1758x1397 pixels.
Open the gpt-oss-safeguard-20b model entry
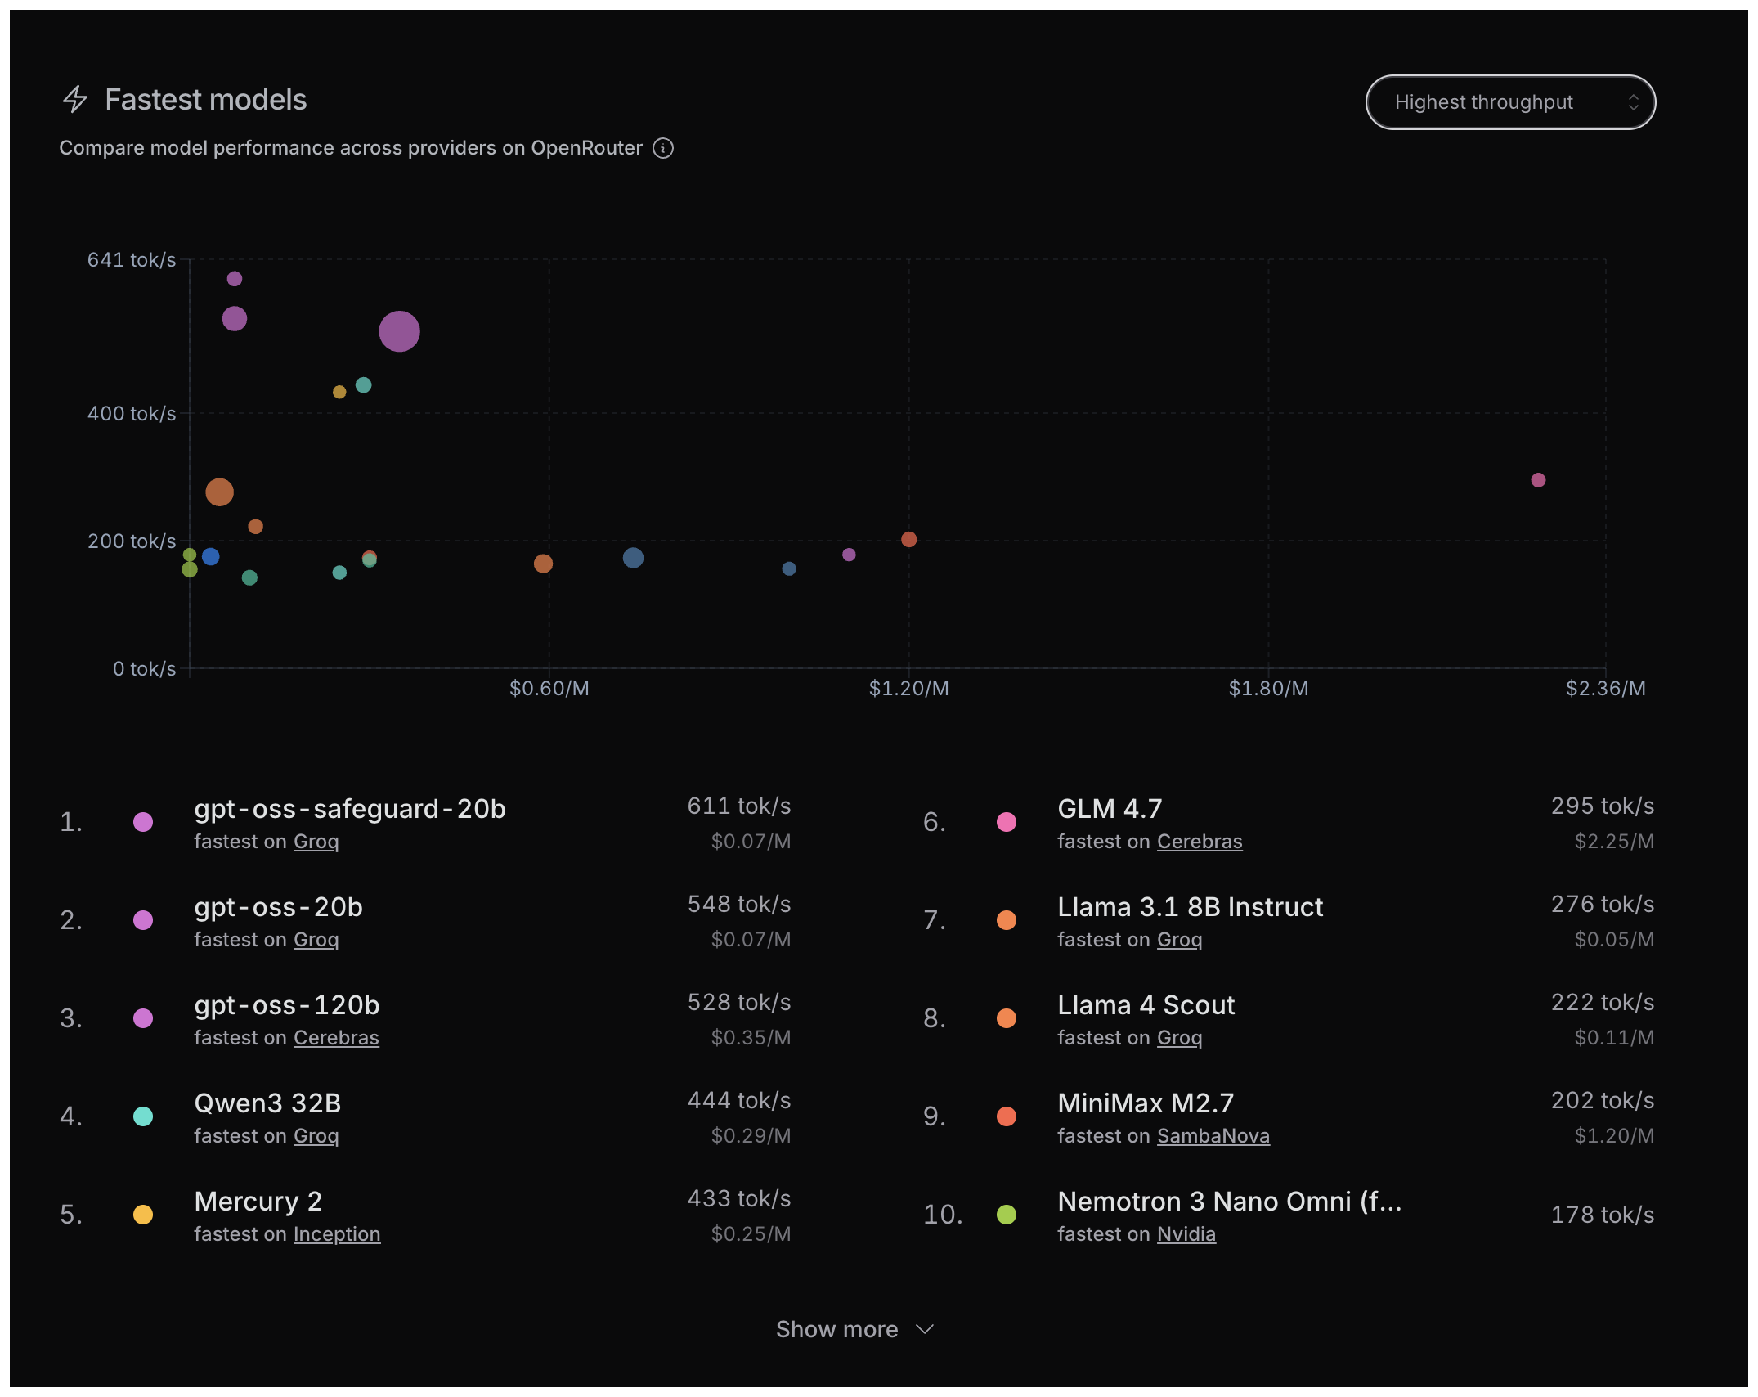tap(350, 809)
